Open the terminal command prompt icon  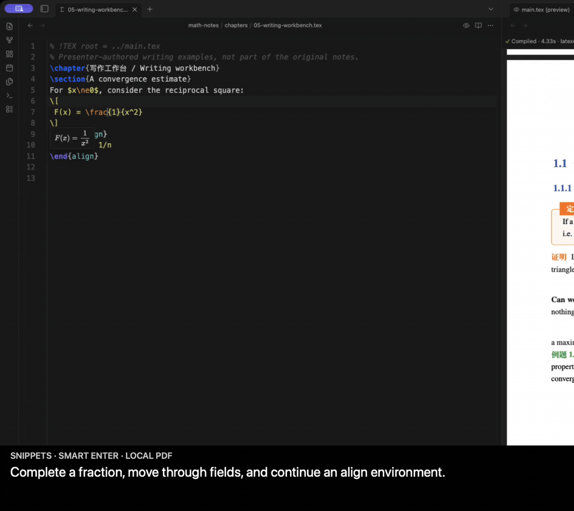point(9,95)
